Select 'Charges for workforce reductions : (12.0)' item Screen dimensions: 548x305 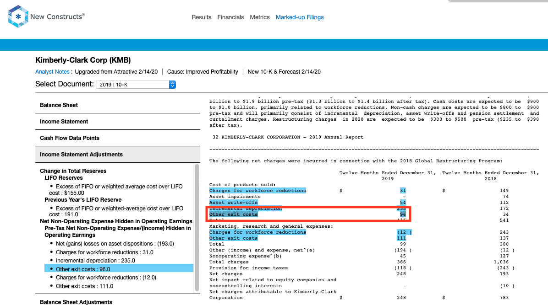point(106,278)
